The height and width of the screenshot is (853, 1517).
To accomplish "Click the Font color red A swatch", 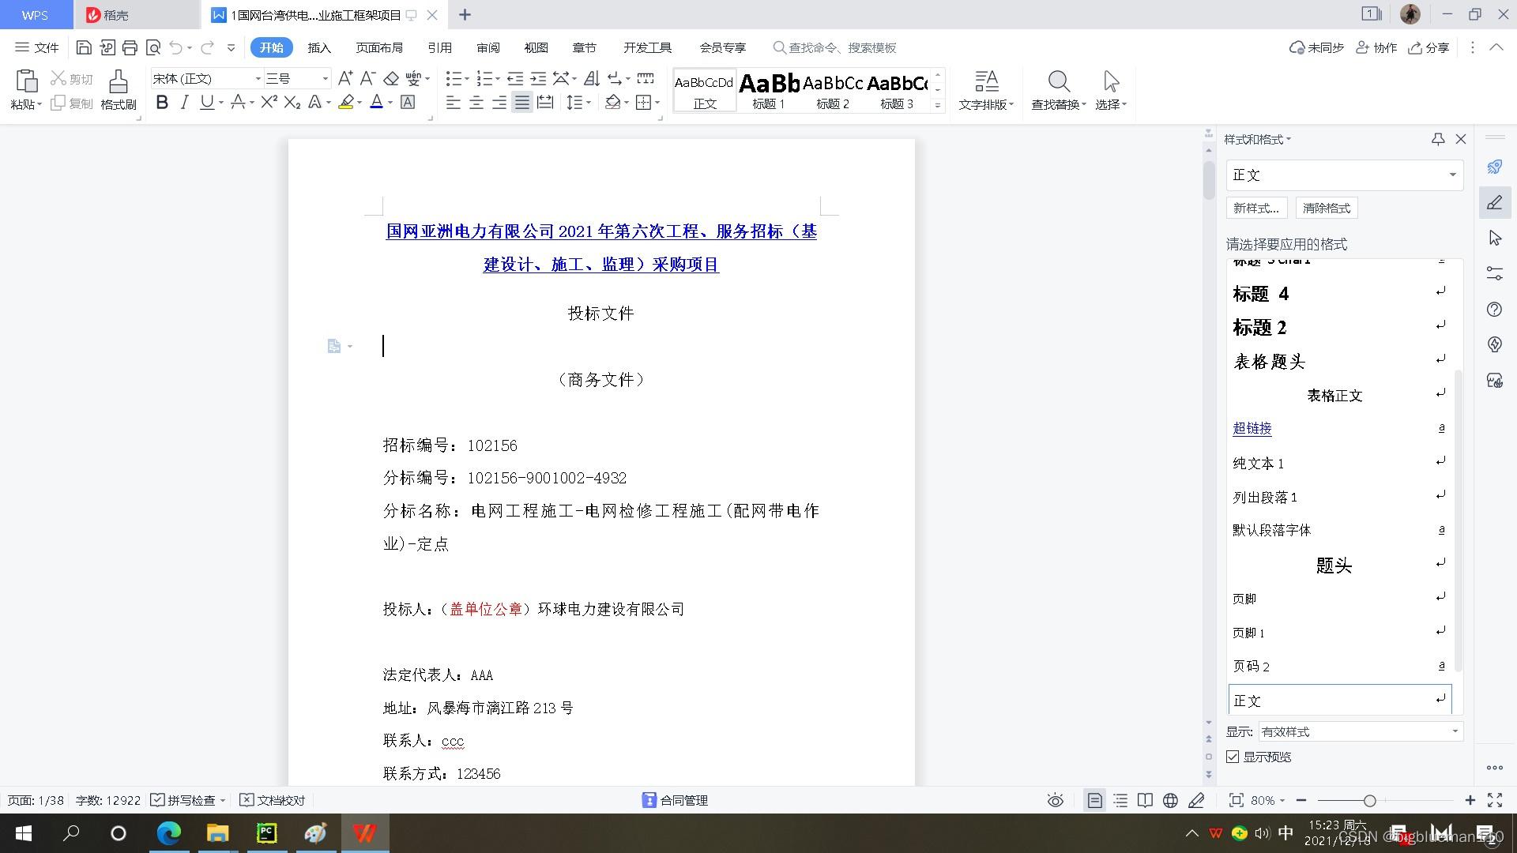I will 377,102.
